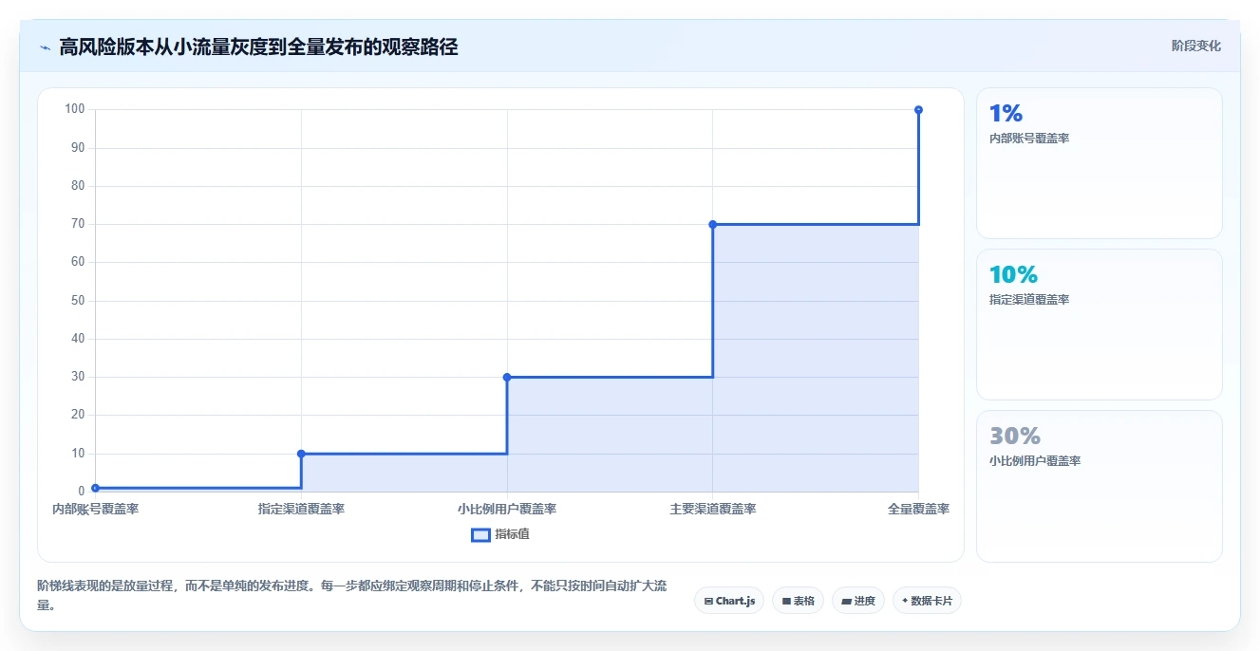The height and width of the screenshot is (651, 1260).
Task: Select the 数据卡片 tag chip
Action: tap(927, 601)
